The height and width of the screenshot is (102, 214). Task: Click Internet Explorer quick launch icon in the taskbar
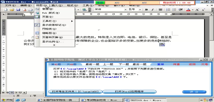pyautogui.click(x=18, y=100)
